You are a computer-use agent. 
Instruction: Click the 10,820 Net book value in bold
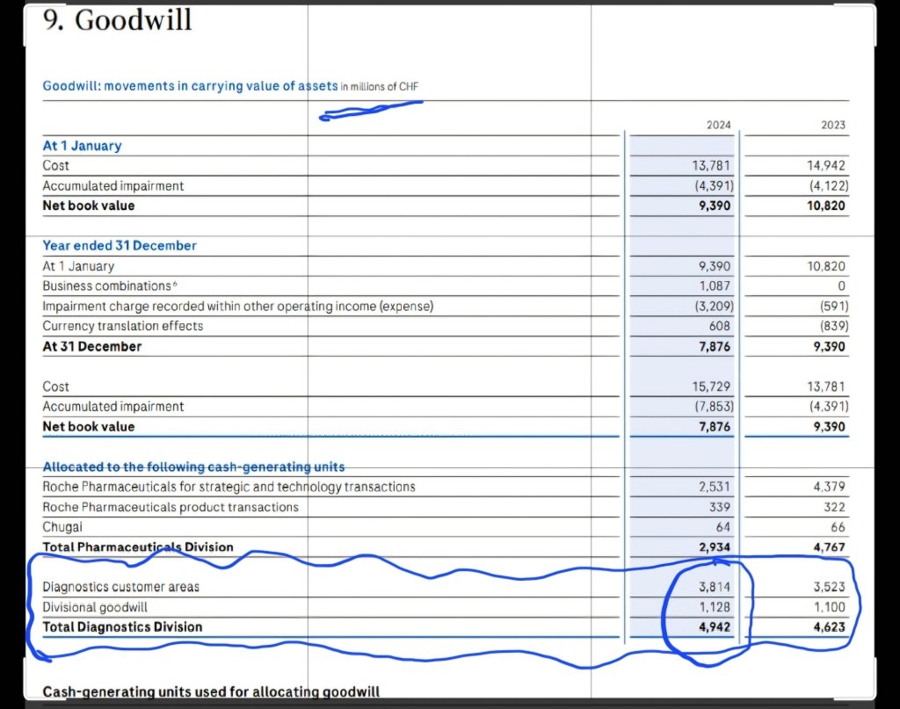[x=826, y=206]
